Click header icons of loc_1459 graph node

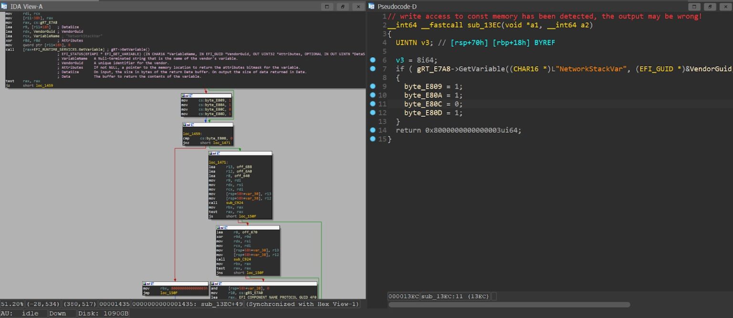tap(188, 125)
